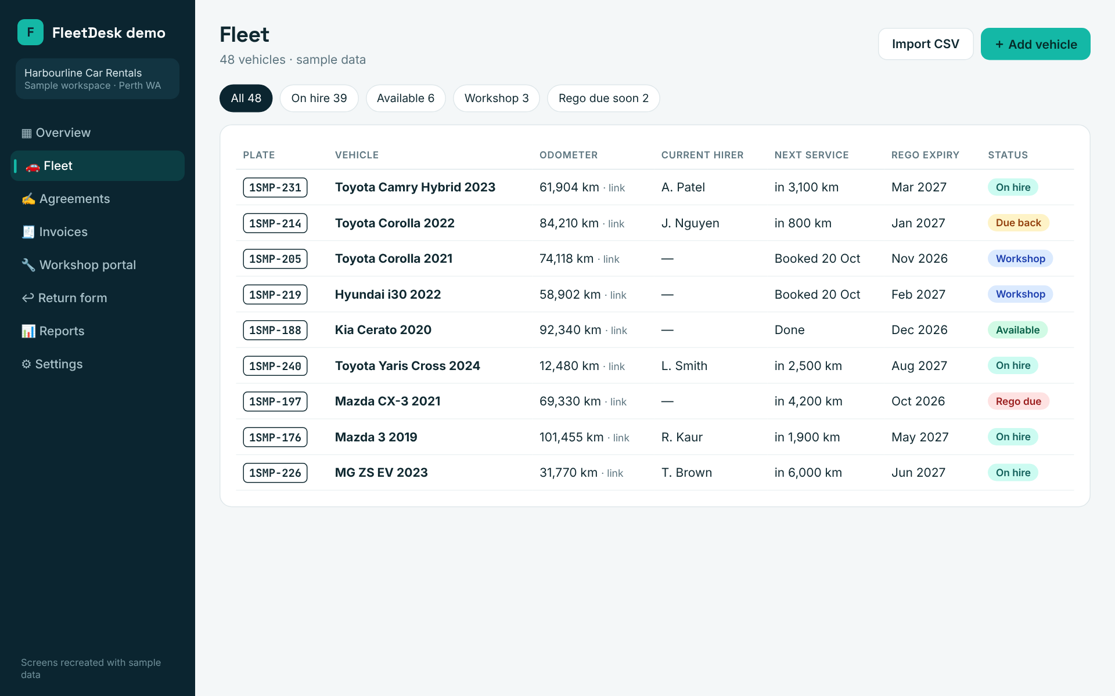1115x696 pixels.
Task: Click plate badge 1SMP-197
Action: pyautogui.click(x=275, y=401)
